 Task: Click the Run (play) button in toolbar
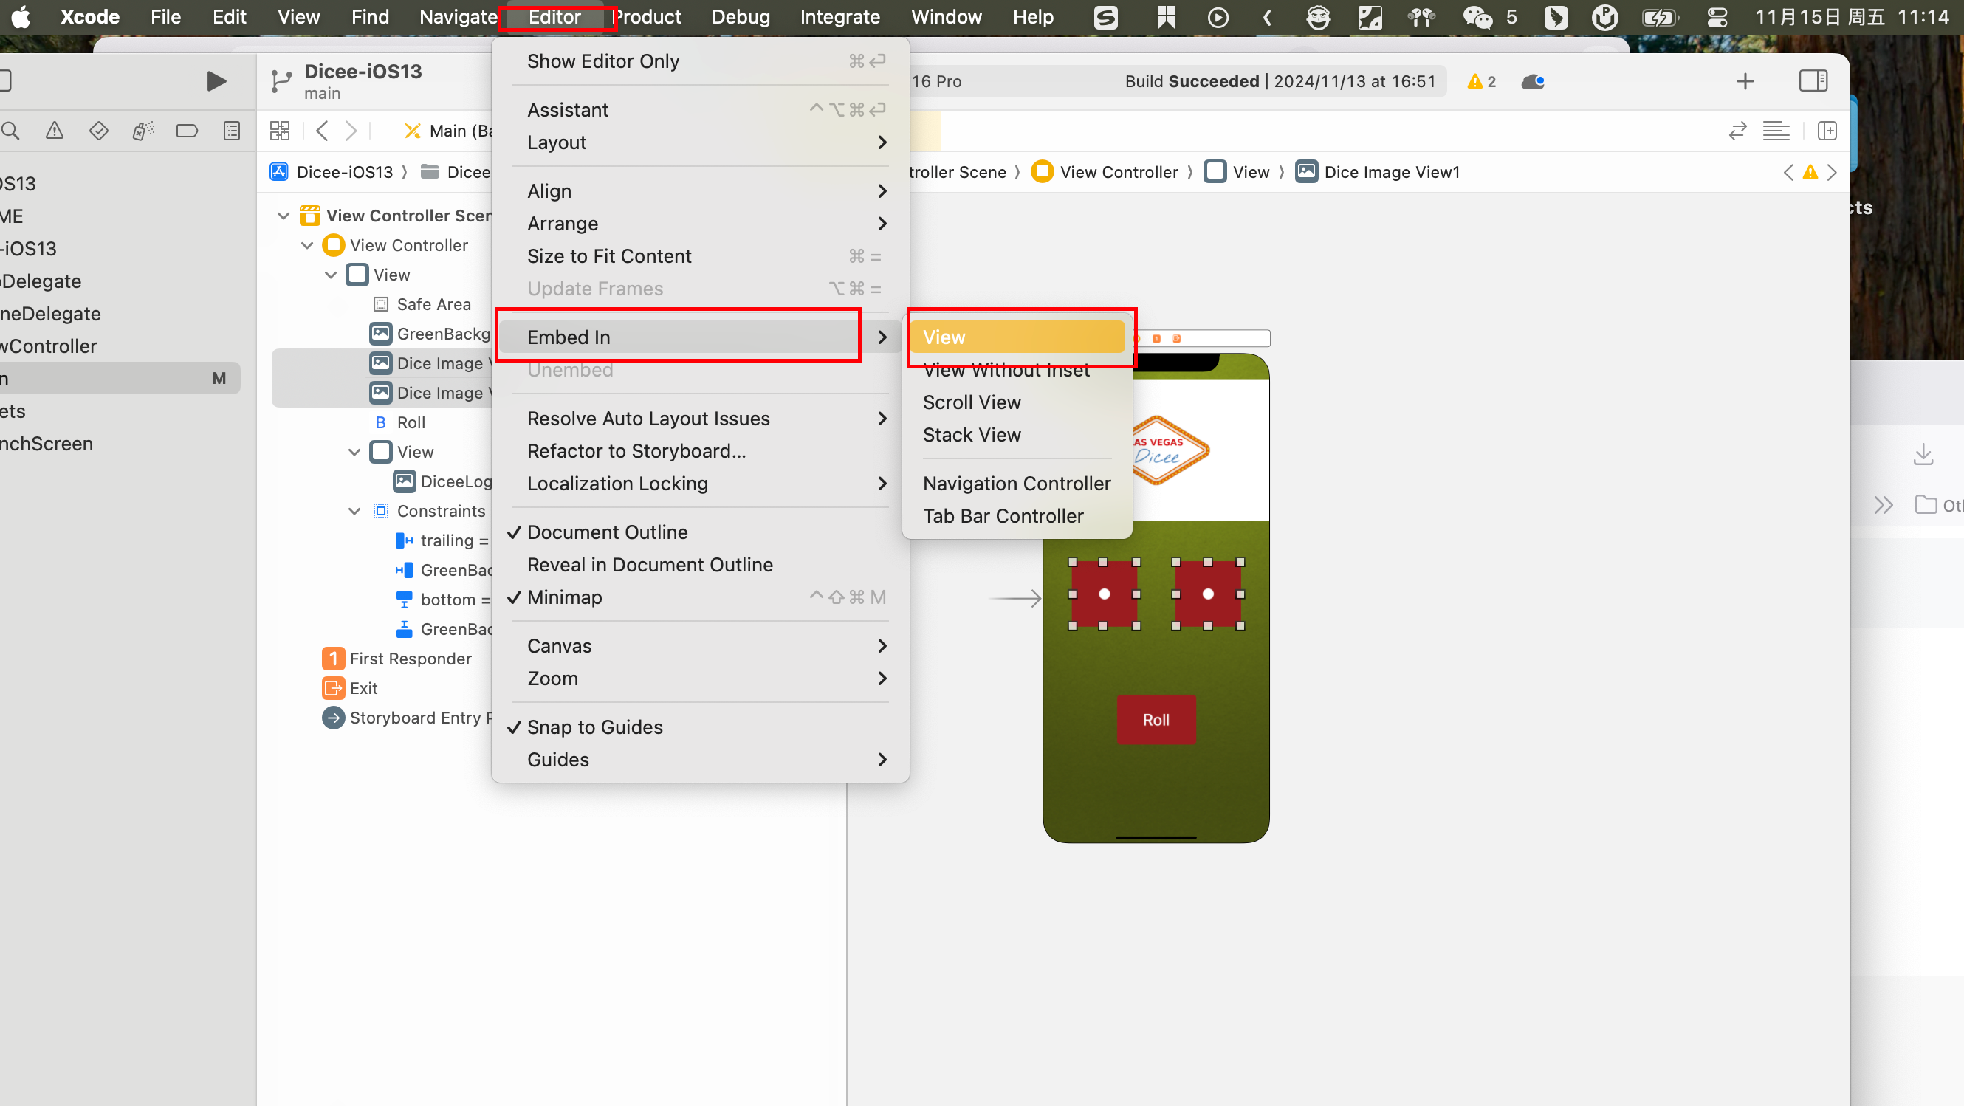[x=216, y=80]
